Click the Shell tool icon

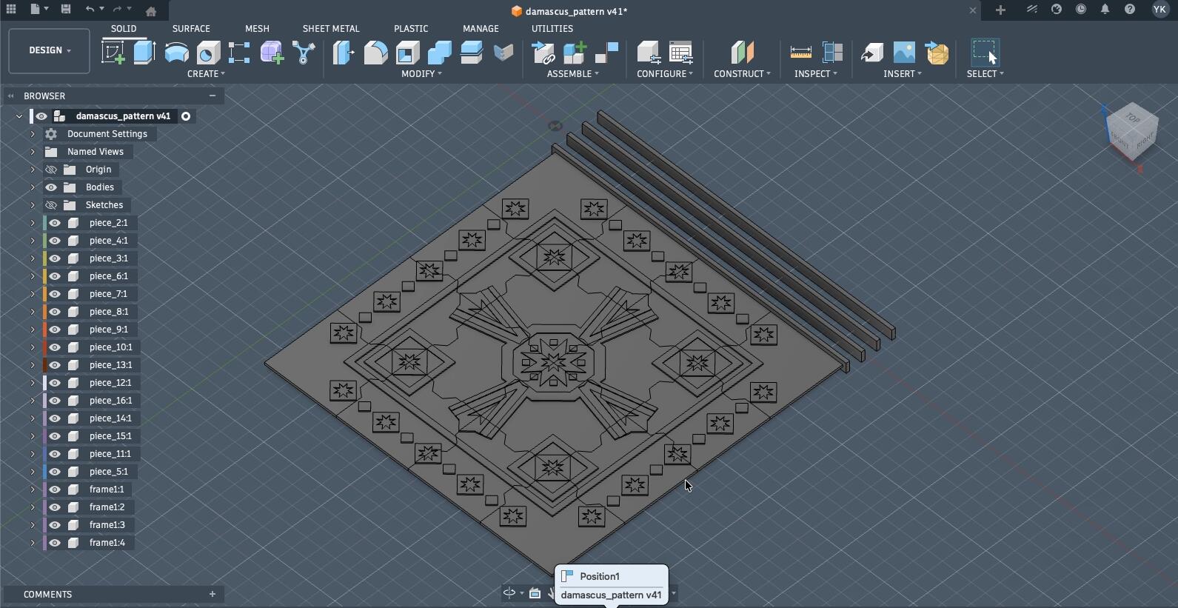pyautogui.click(x=407, y=53)
